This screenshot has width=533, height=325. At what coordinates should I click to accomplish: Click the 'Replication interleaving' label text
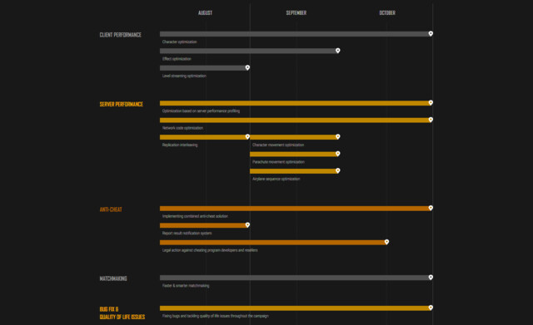pos(180,145)
